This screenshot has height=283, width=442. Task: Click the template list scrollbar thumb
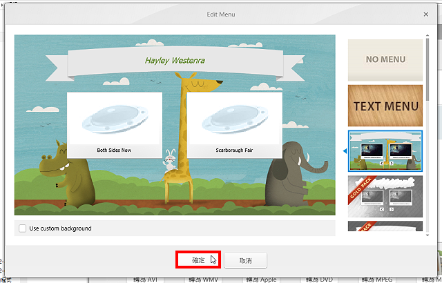(x=427, y=69)
